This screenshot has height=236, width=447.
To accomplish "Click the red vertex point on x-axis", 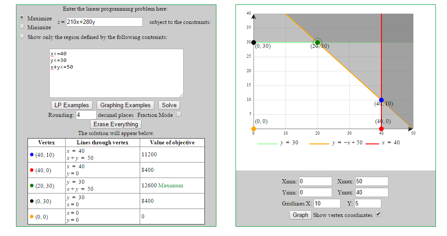I will tap(381, 128).
